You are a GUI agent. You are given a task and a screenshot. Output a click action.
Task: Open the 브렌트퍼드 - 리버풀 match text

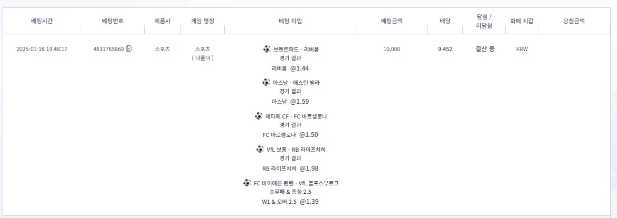[x=296, y=49]
